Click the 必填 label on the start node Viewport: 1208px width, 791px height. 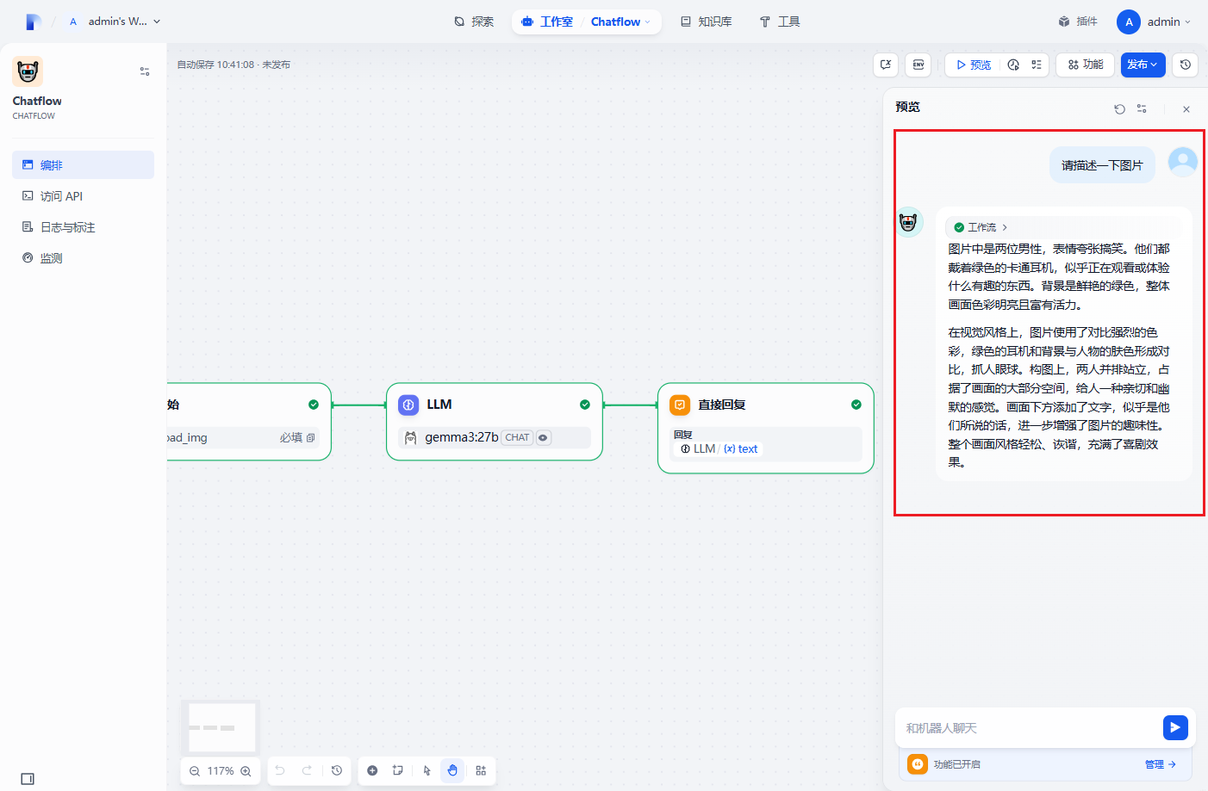(291, 437)
